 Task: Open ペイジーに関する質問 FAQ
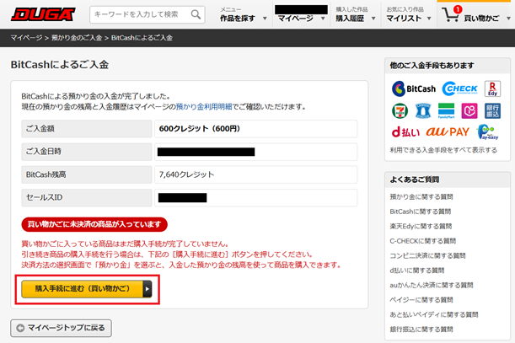coord(421,300)
